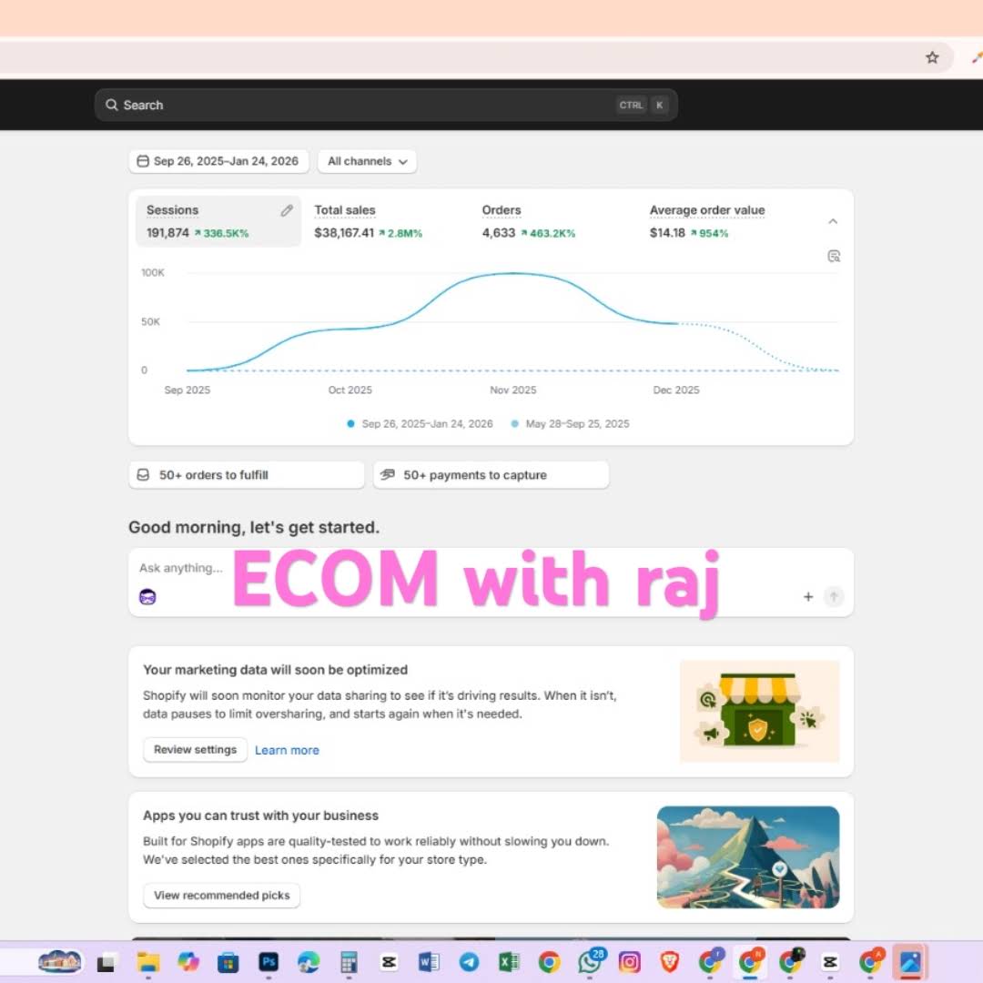Screen dimensions: 983x983
Task: Click the 463.2K% orders change indicator
Action: click(548, 233)
